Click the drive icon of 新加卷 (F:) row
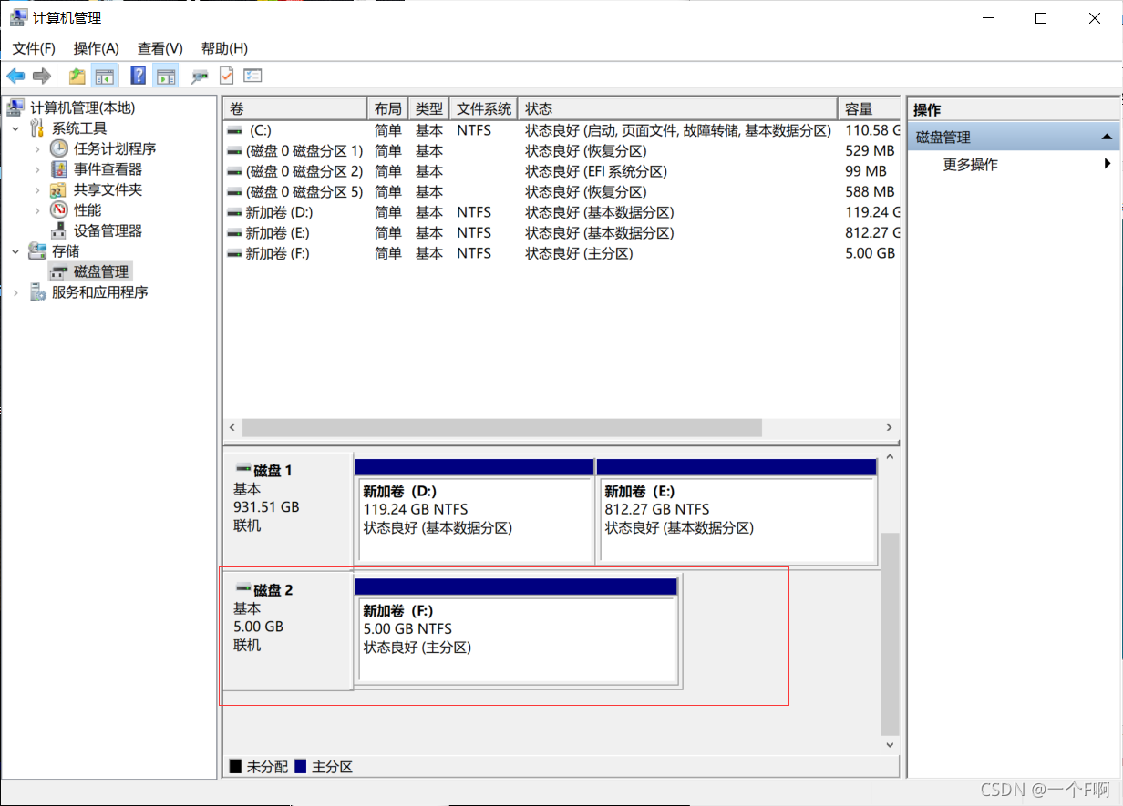This screenshot has height=806, width=1123. coord(235,253)
